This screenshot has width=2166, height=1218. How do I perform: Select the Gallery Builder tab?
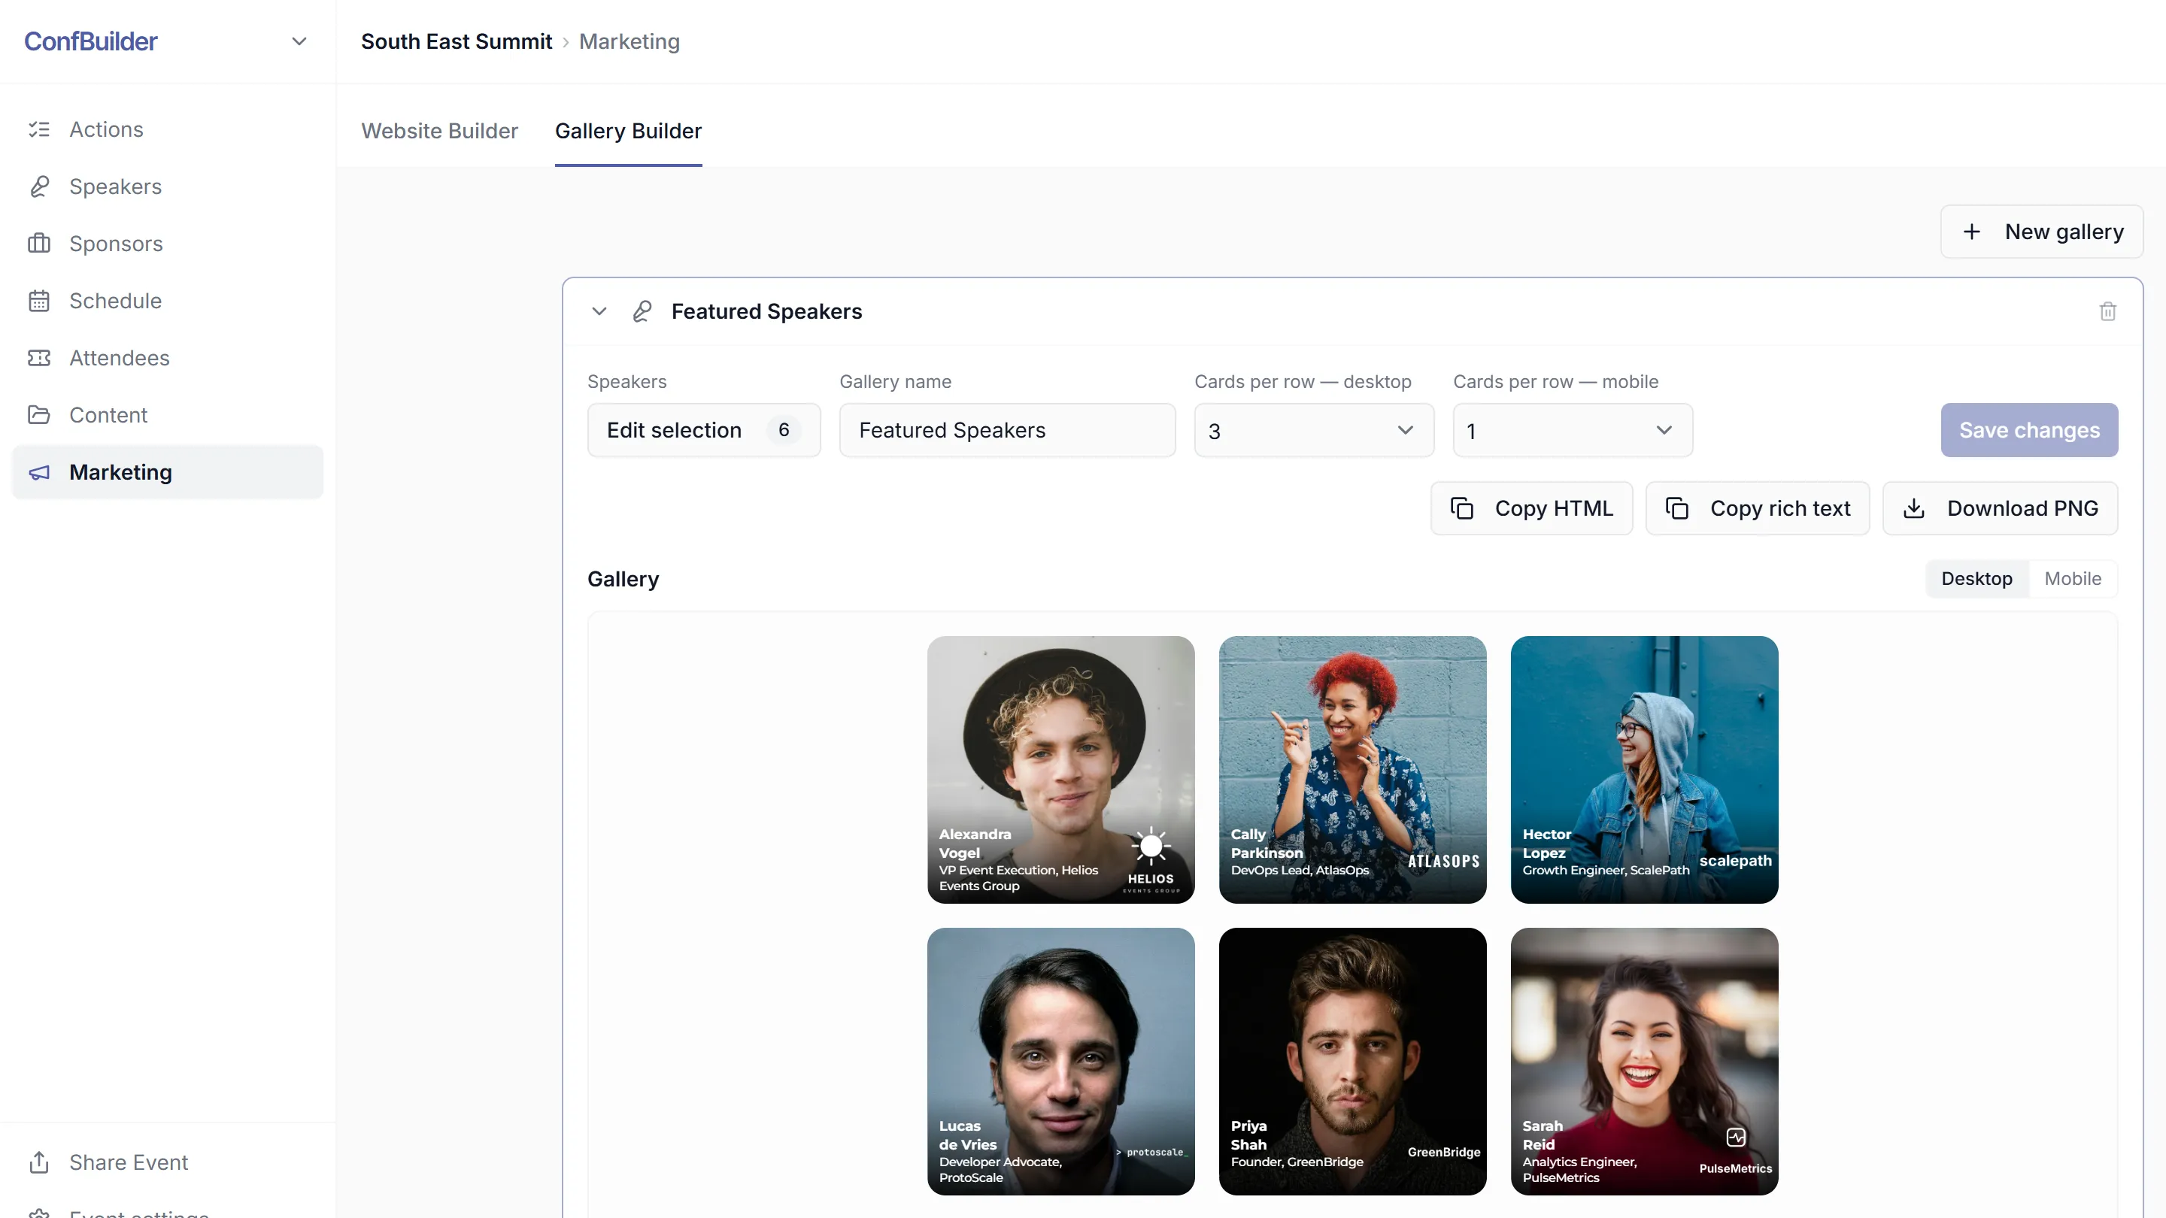coord(628,131)
